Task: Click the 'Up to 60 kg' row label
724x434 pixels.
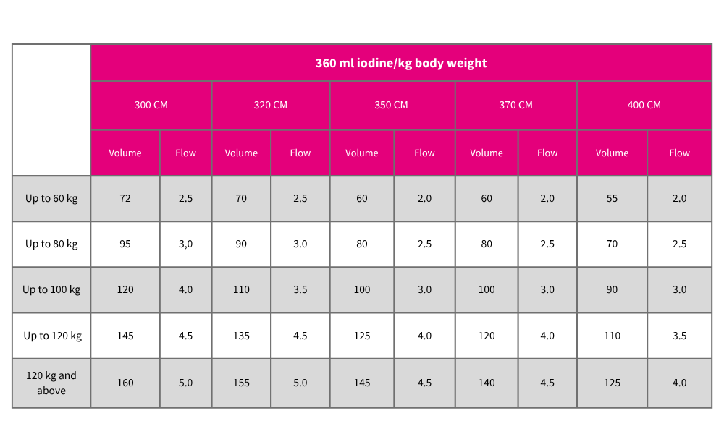Action: pyautogui.click(x=51, y=198)
